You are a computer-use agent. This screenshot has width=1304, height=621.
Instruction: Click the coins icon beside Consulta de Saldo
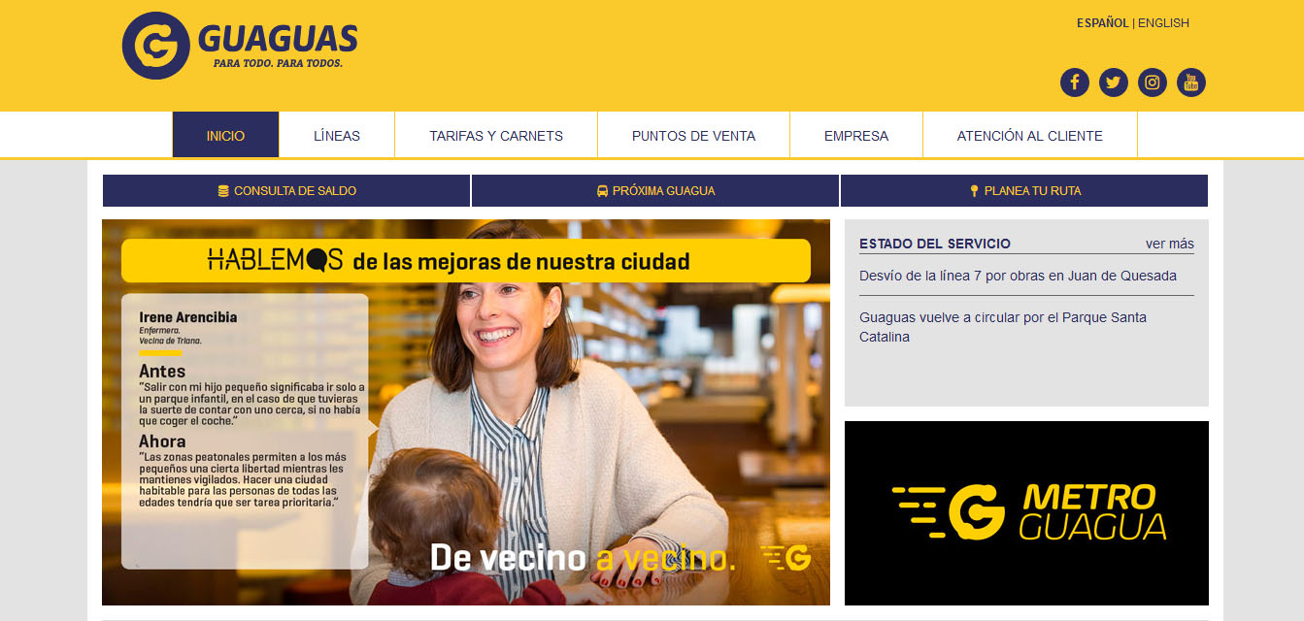(x=223, y=191)
